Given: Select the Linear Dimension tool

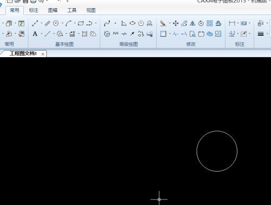Looking at the screenshot, I should pos(232,23).
